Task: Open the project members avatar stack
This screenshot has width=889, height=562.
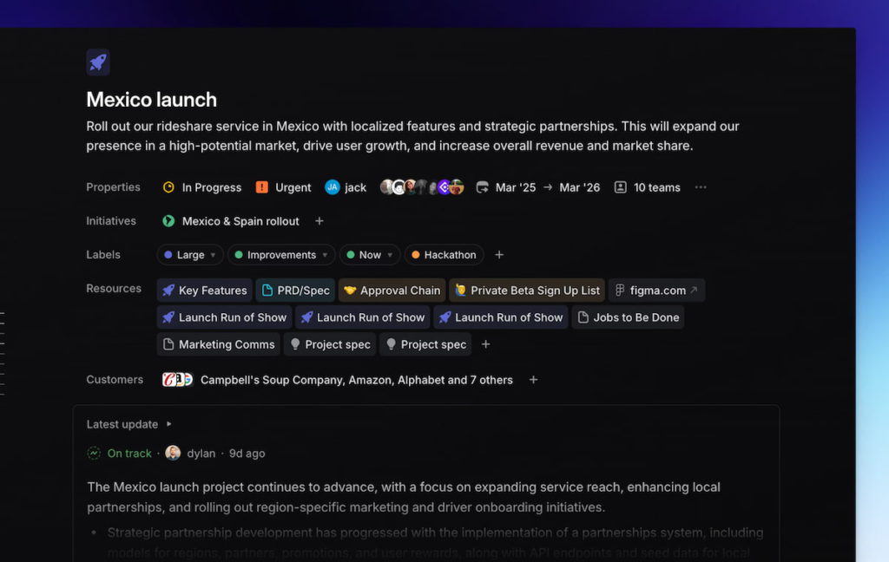Action: click(422, 187)
